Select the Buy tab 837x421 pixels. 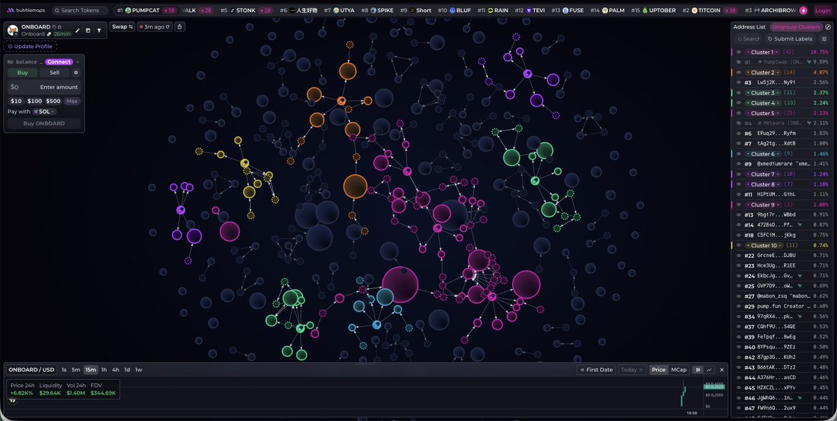pyautogui.click(x=22, y=73)
